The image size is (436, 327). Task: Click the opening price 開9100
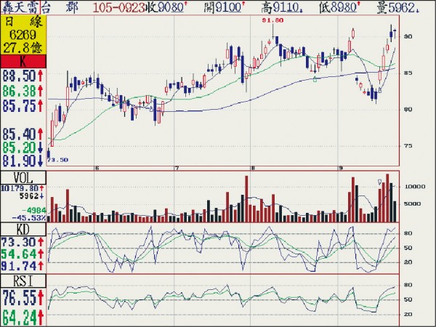point(225,7)
